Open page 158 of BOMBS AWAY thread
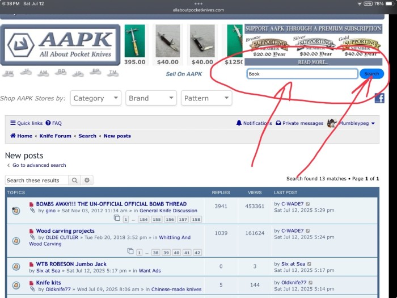This screenshot has width=397, height=298. pos(196,220)
